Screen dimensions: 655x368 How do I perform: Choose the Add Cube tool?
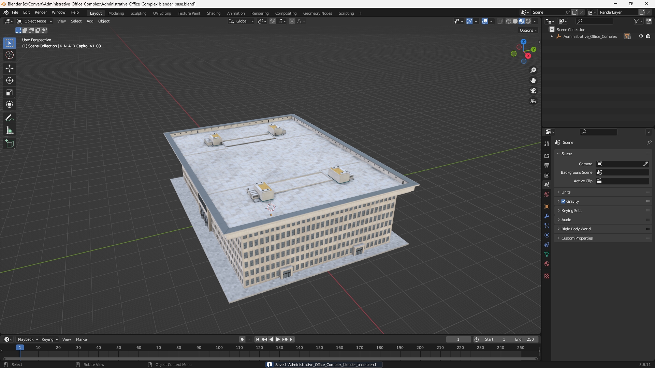click(x=10, y=144)
